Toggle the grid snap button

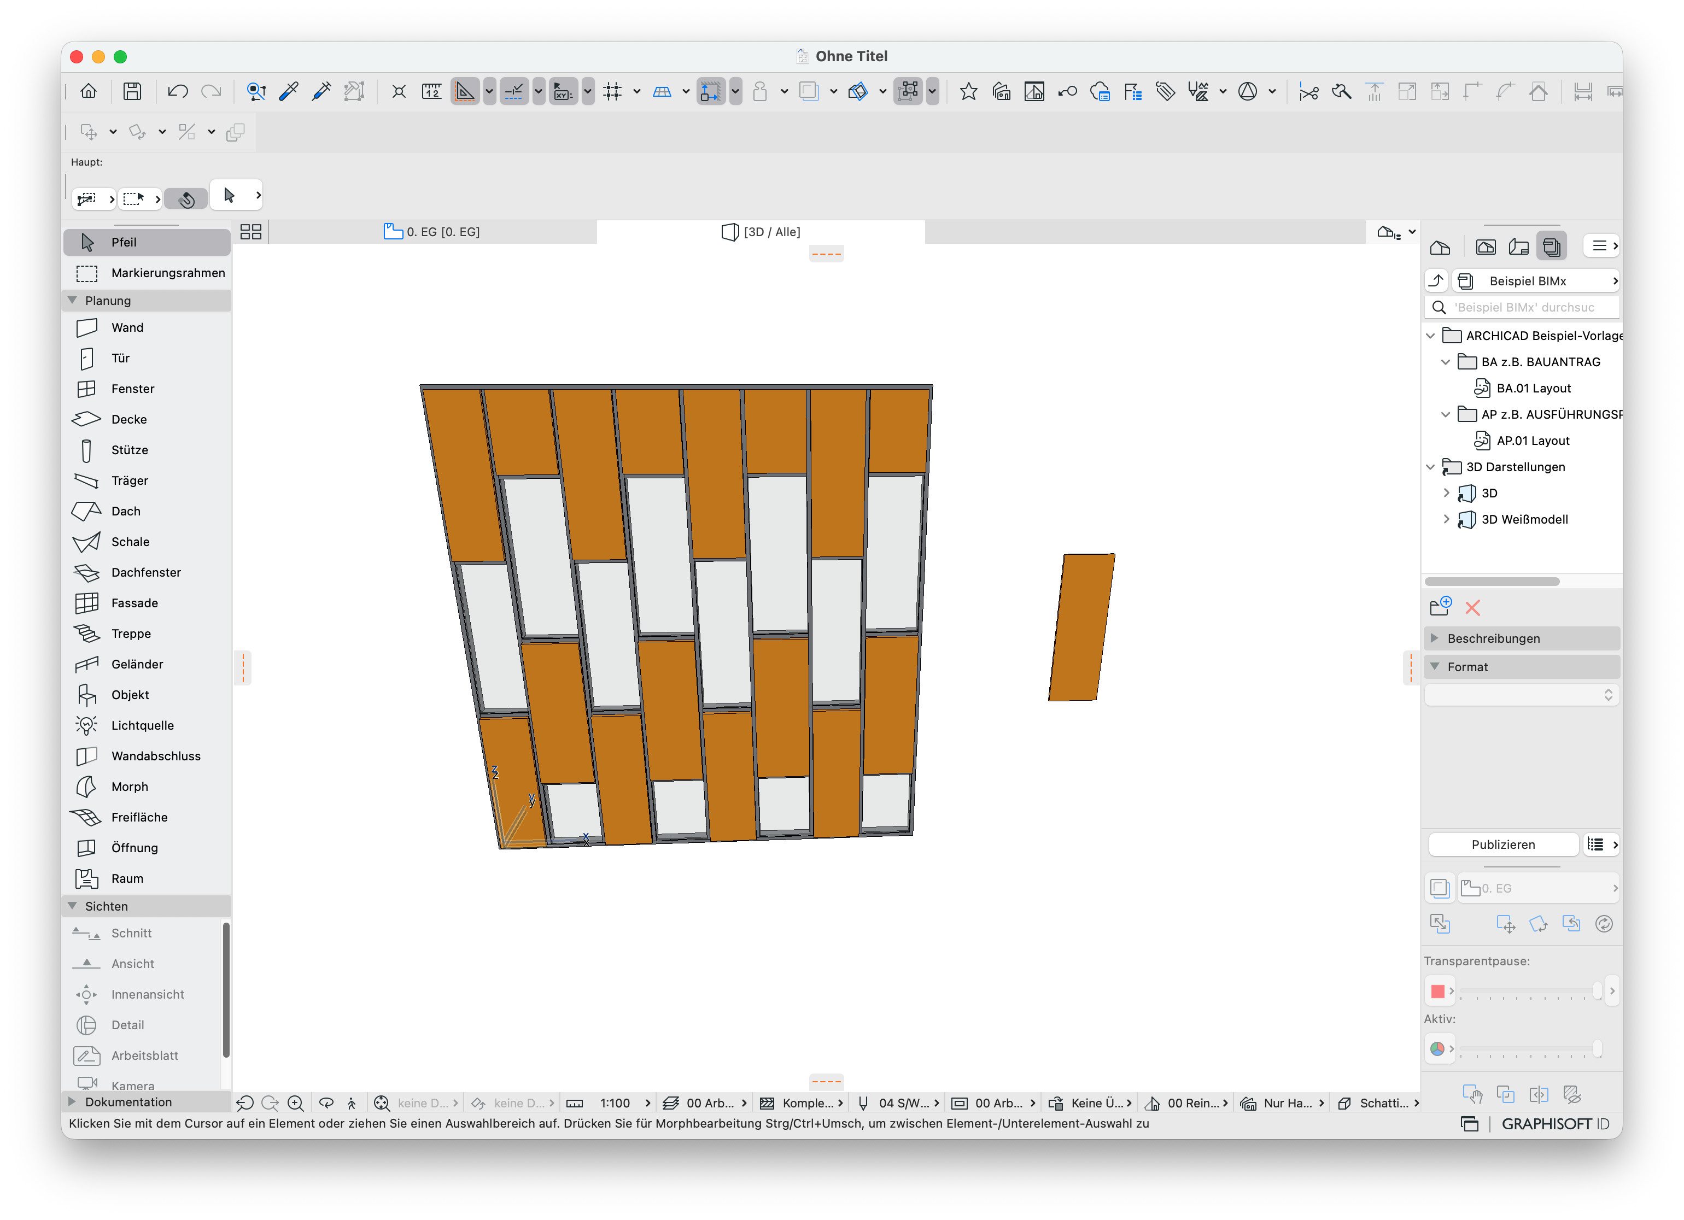click(612, 91)
